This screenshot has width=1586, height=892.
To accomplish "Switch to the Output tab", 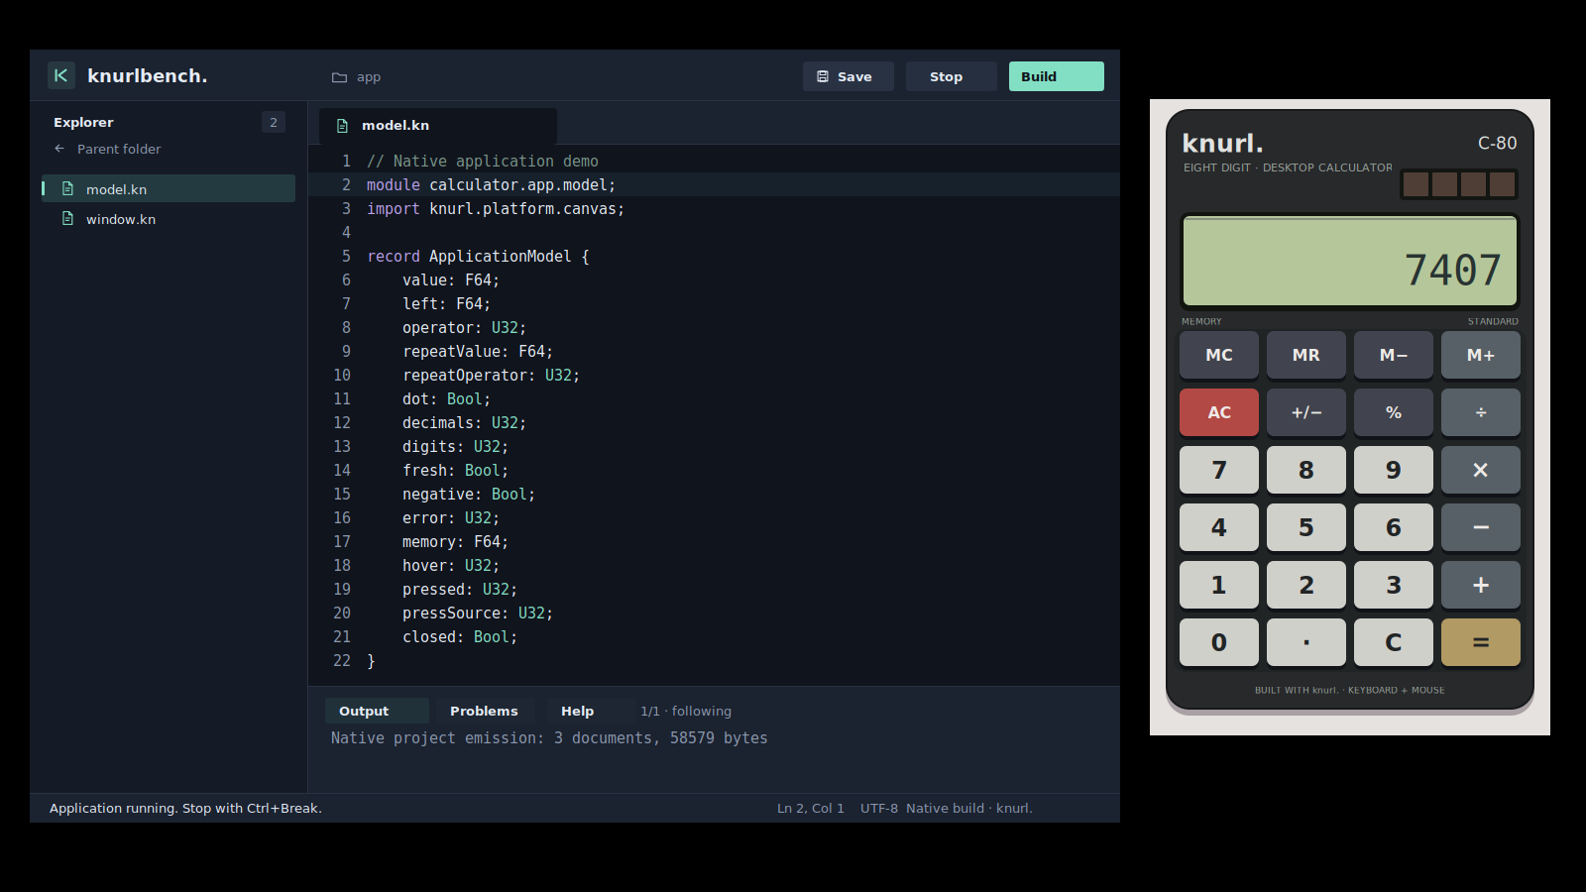I will (377, 711).
